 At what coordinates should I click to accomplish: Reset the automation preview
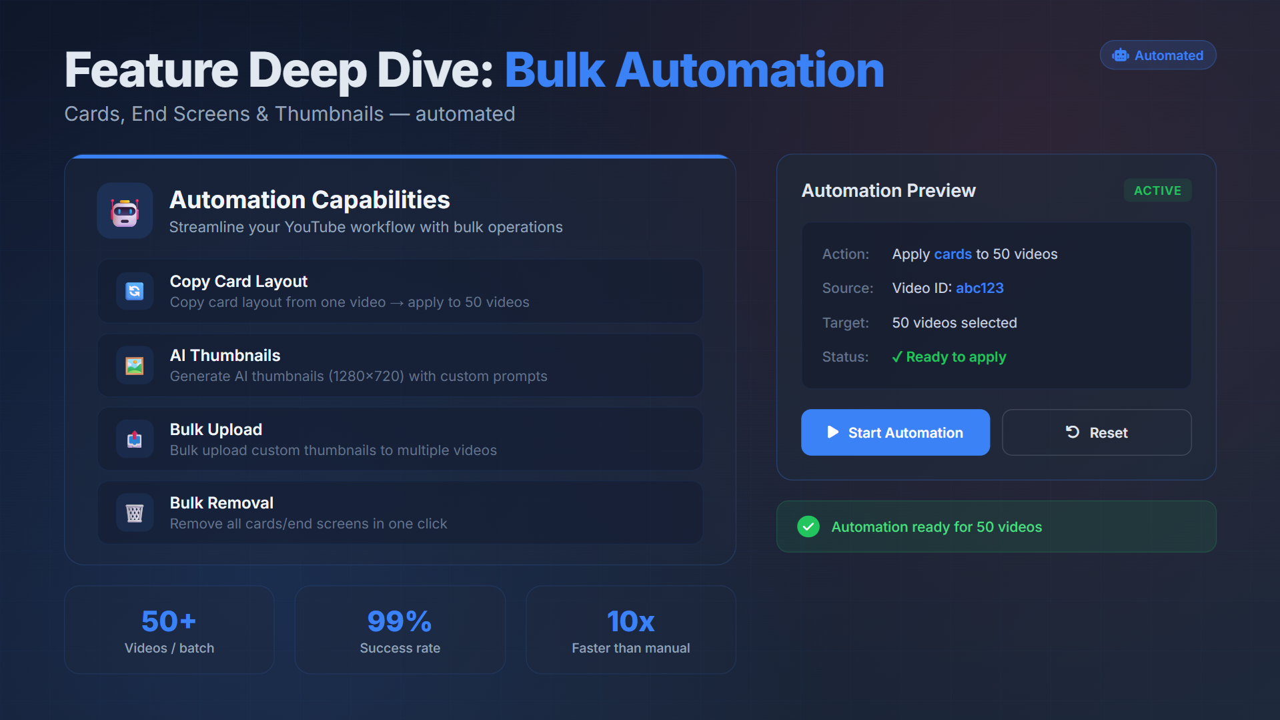point(1097,432)
